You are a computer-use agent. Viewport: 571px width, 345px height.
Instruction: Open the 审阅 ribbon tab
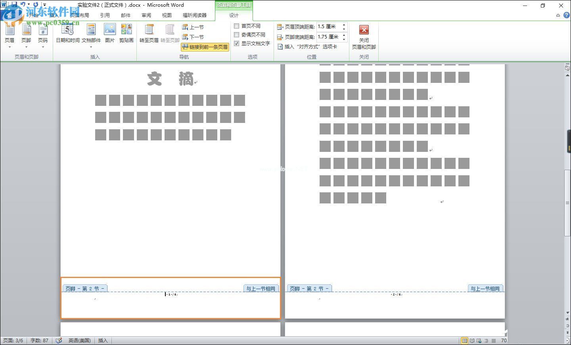coord(146,15)
